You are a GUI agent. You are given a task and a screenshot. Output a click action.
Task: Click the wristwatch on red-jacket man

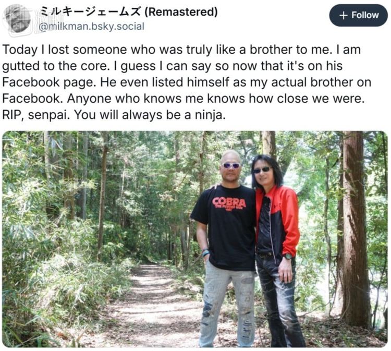(288, 256)
